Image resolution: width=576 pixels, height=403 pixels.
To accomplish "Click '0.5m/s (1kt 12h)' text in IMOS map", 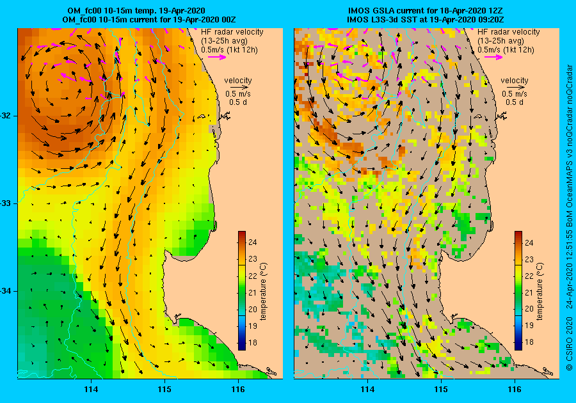I will (506, 50).
